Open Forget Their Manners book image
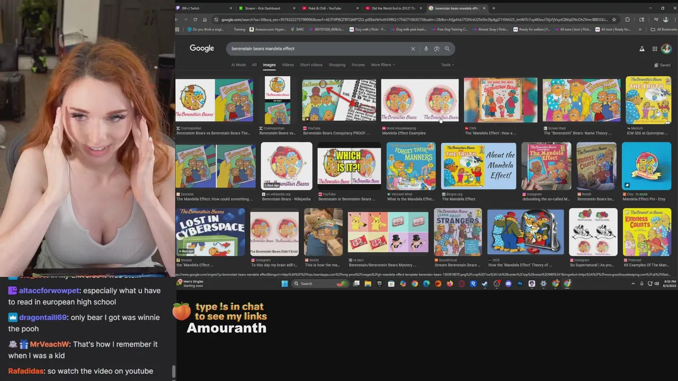This screenshot has height=381, width=678. coord(411,166)
